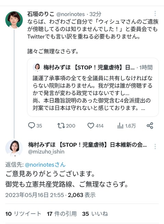Tap the share icon on 石垣のりこ's tweet
Image resolution: width=164 pixels, height=224 pixels.
point(150,126)
